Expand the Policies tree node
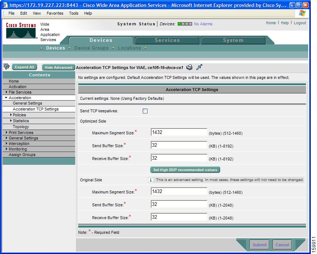Viewport: 317px width, 254px height. point(11,115)
